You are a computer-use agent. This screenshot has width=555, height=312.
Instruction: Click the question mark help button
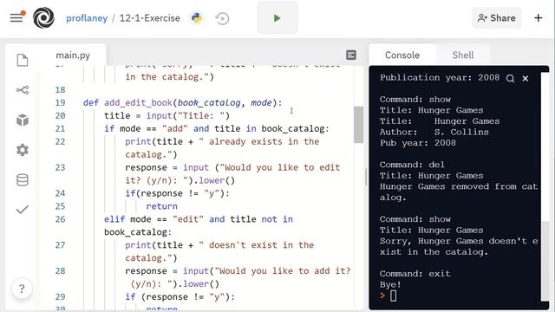(x=22, y=289)
